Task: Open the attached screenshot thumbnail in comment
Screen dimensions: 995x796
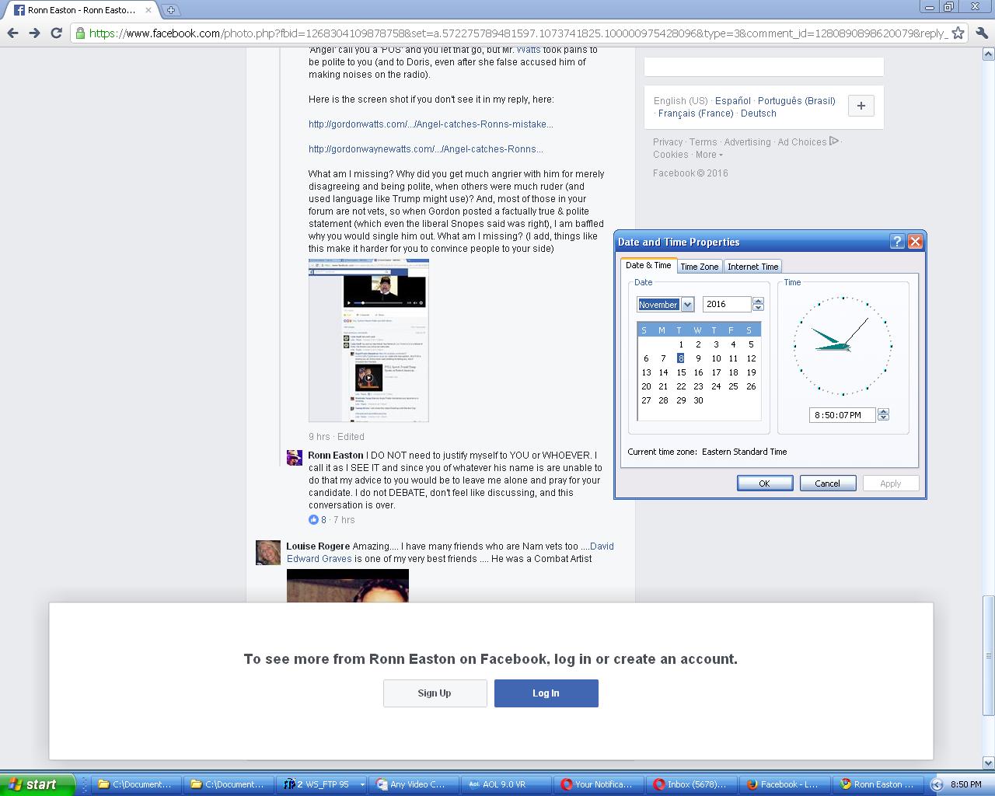Action: click(368, 340)
